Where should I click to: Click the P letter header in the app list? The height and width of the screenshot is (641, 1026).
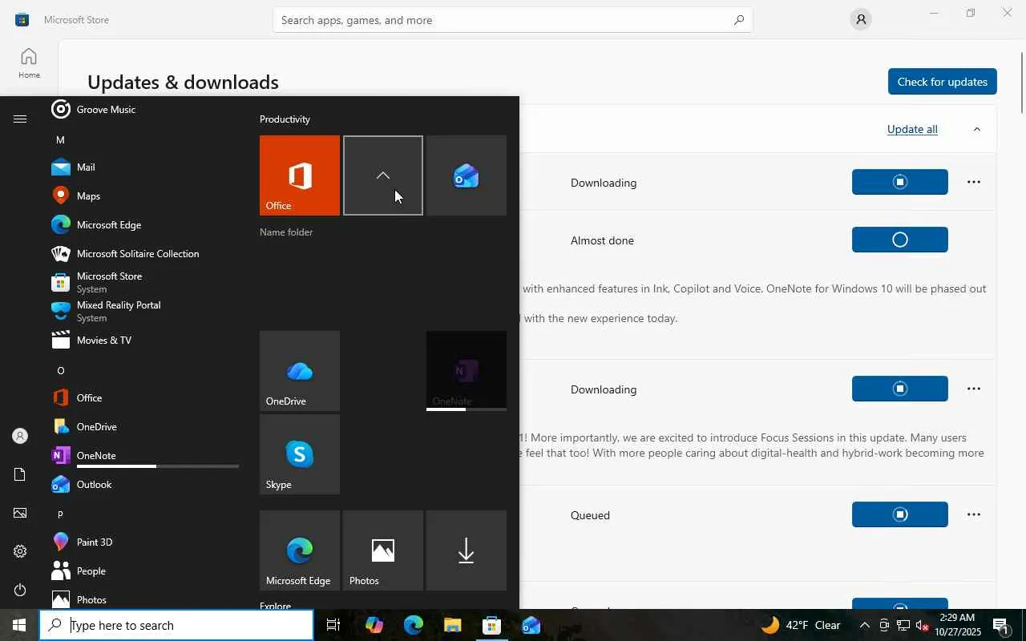click(x=60, y=514)
